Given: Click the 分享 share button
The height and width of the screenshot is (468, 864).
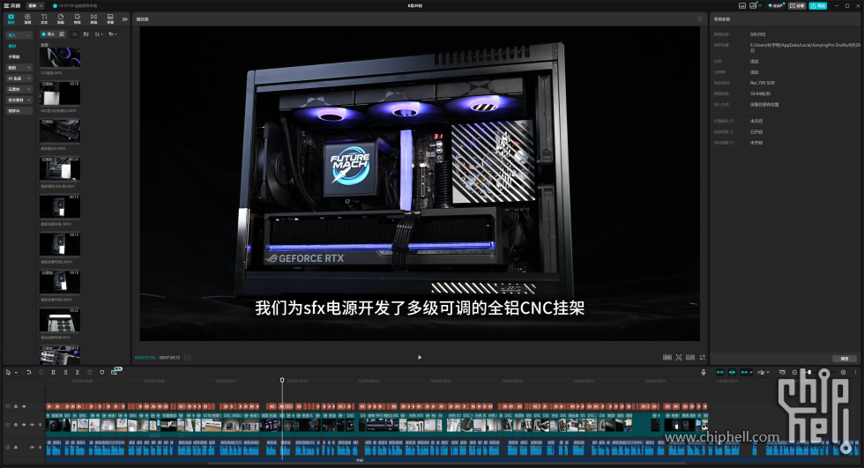Looking at the screenshot, I should tap(797, 5).
